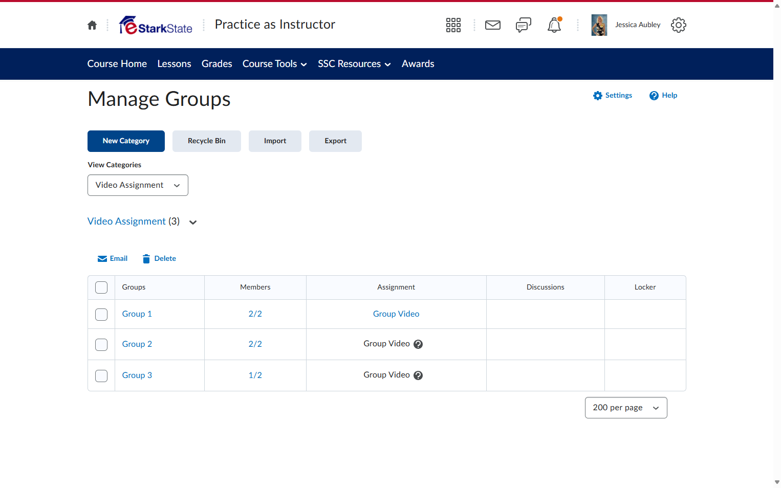Go to the My Home house icon
Image resolution: width=781 pixels, height=488 pixels.
tap(92, 25)
